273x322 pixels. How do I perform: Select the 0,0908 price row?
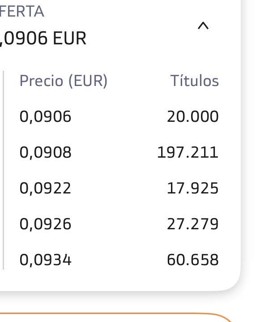(x=119, y=152)
